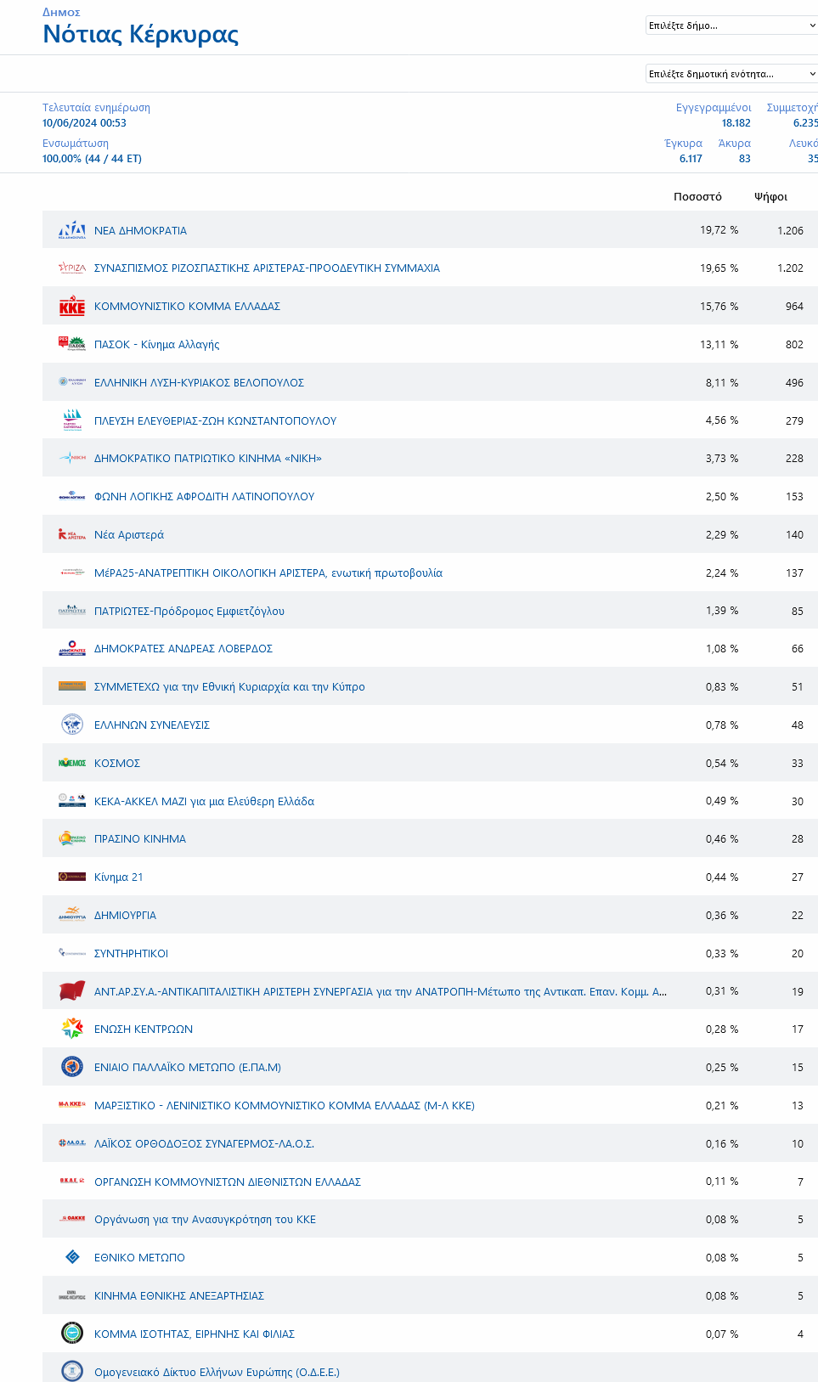Open the ΕΛΛΗΝΙΚΗ ΛΥΣΗ-ΚΥΡΙΑΚΟΣ ΒΕΛΟΠΟΥΛΟΣ link
The width and height of the screenshot is (818, 1382).
(199, 383)
